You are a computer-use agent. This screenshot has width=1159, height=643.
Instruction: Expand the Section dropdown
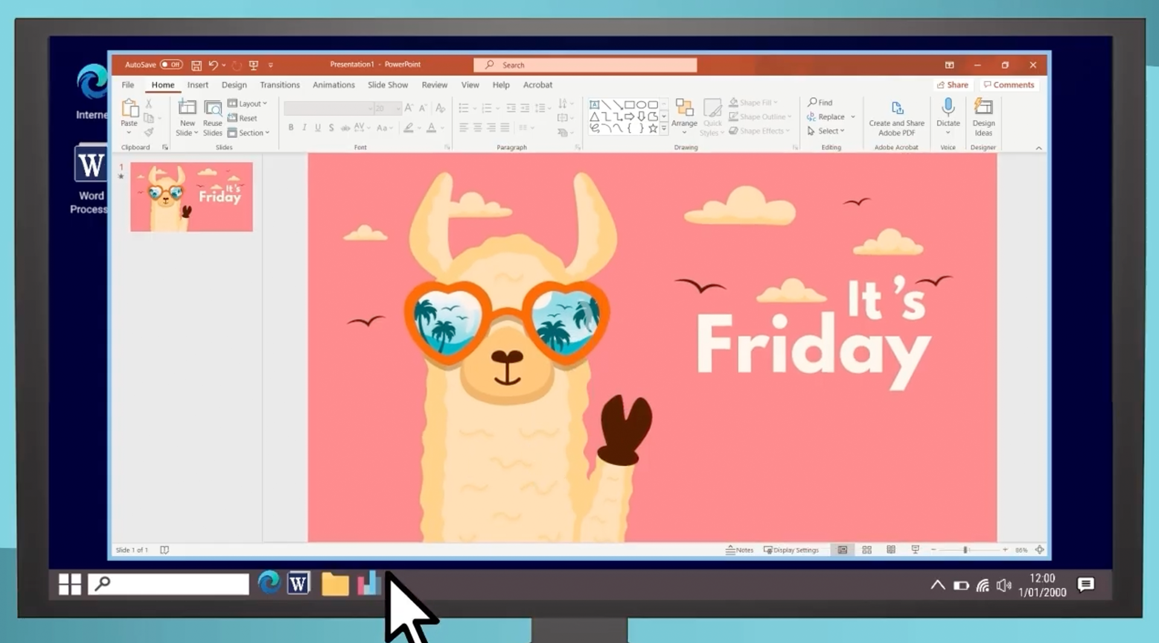coord(249,133)
